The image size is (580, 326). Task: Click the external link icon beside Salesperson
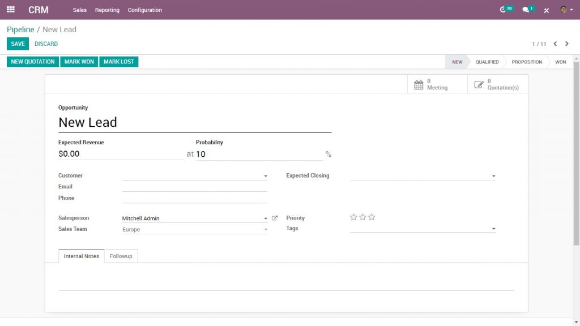coord(274,217)
